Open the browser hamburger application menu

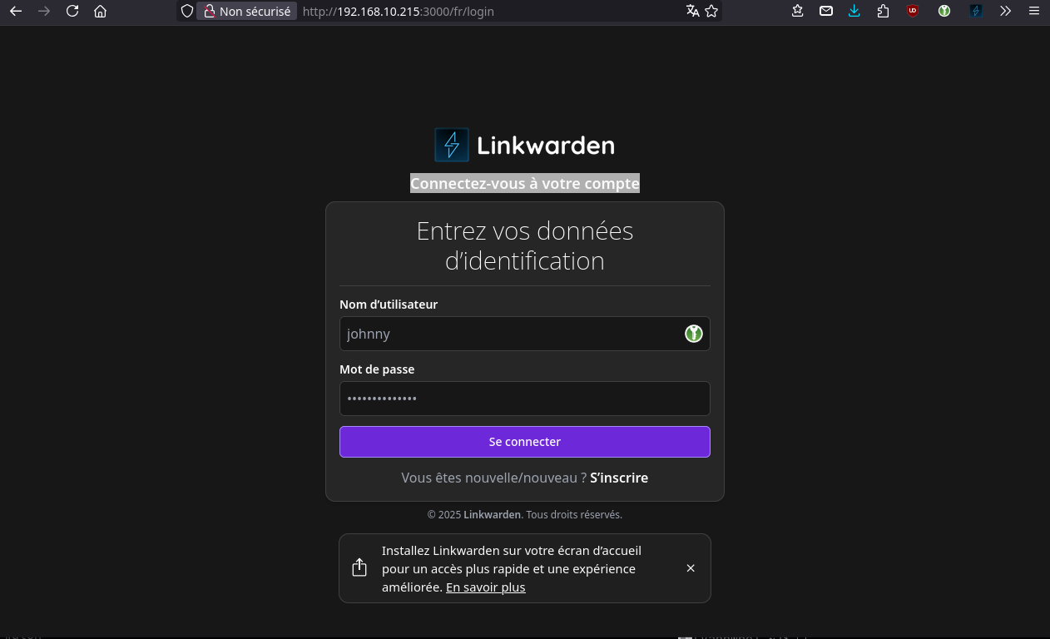1033,12
